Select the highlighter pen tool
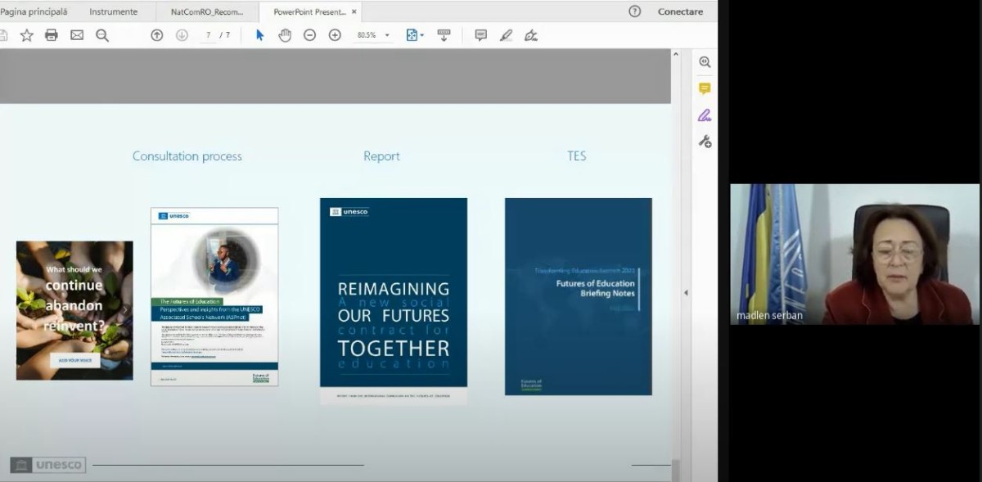Viewport: 982px width, 482px height. [x=506, y=35]
